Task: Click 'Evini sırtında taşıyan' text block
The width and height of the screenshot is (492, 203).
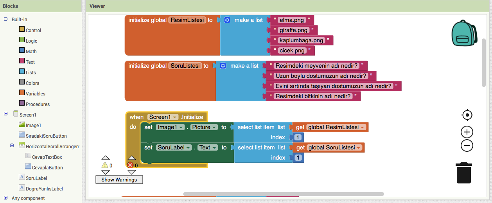Action: (334, 86)
